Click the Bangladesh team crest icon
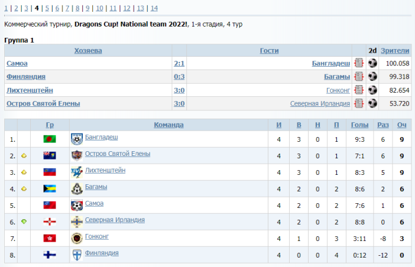Viewport: 415px width, 267px height. [76, 139]
